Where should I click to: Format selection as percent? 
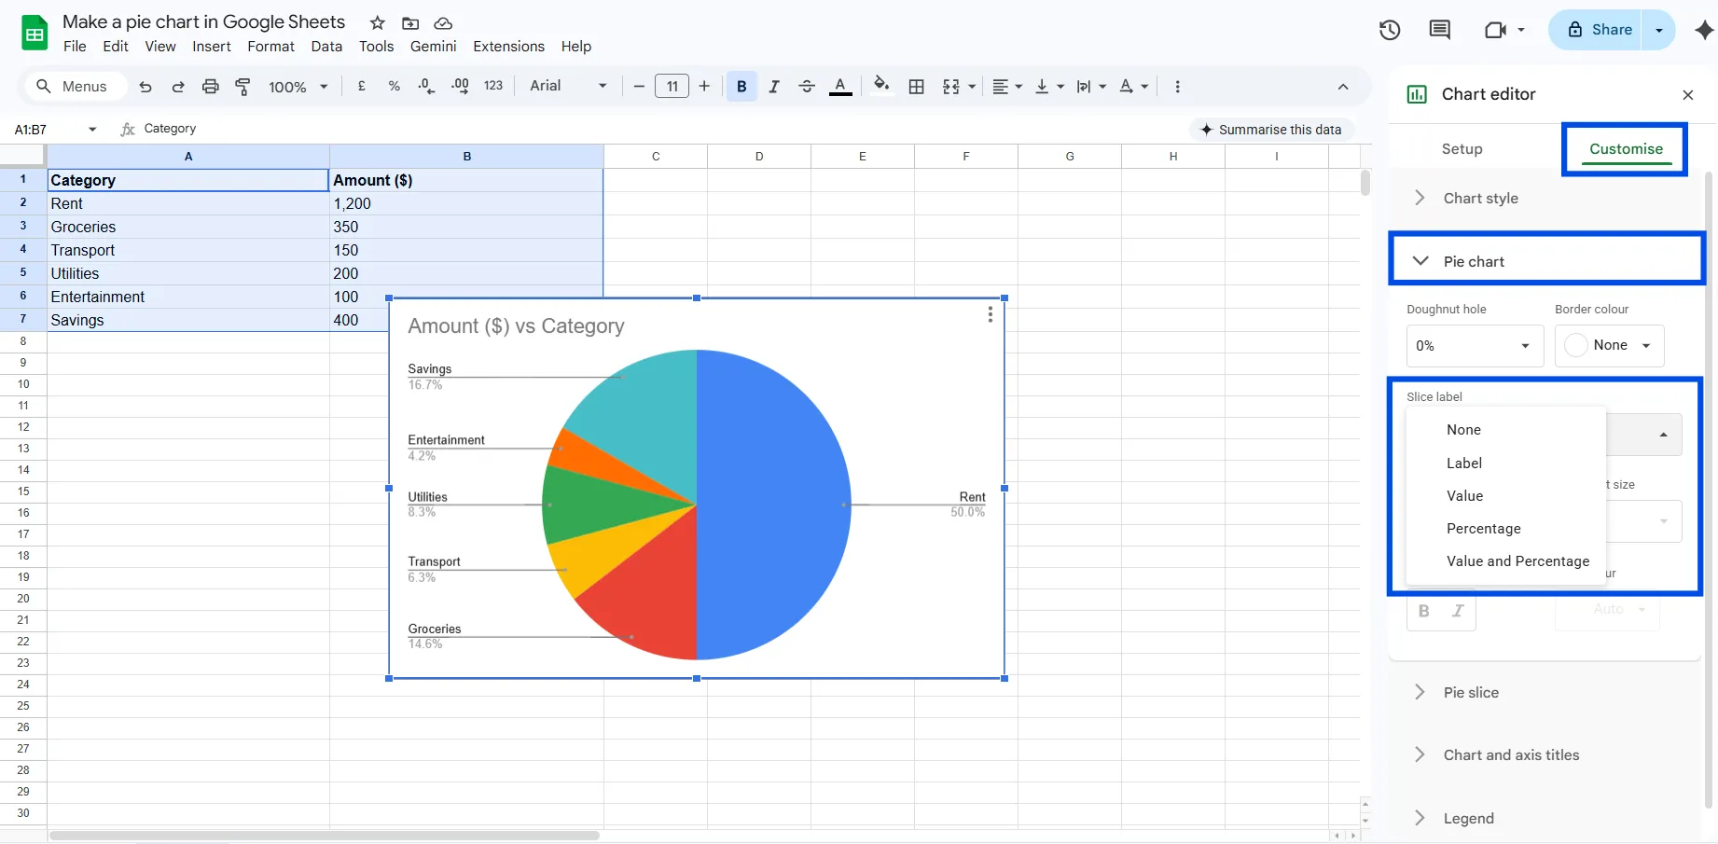pyautogui.click(x=394, y=86)
